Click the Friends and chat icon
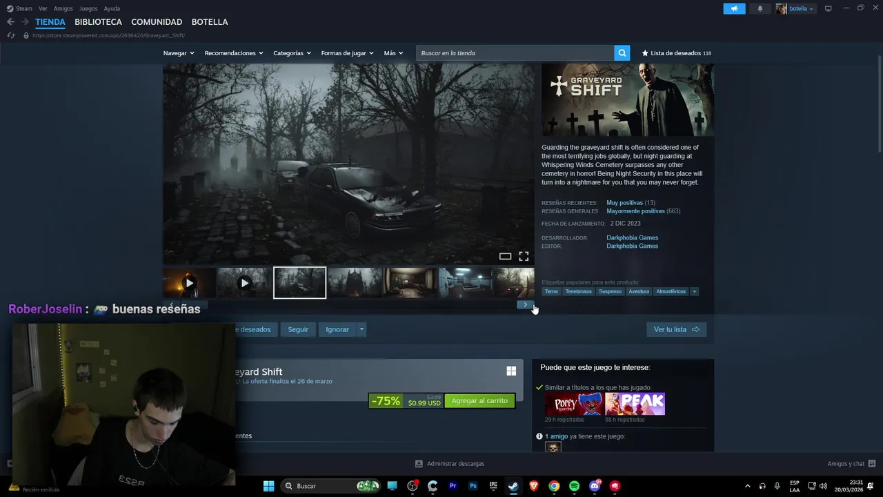 [872, 464]
